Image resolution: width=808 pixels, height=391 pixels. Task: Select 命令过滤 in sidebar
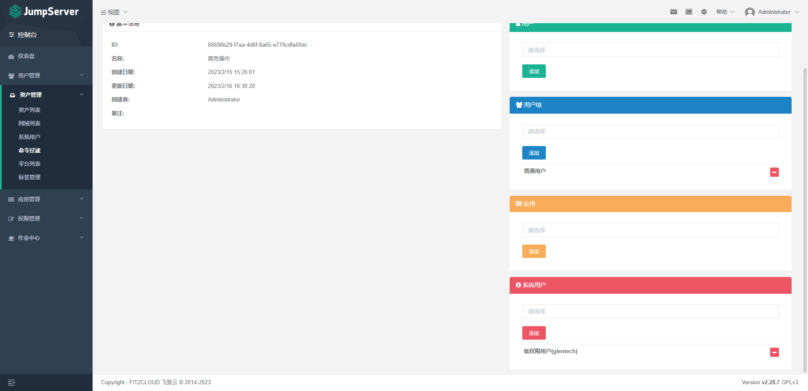[x=29, y=150]
